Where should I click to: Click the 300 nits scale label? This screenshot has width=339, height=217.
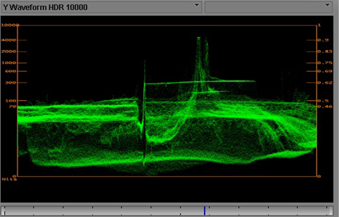[x=10, y=82]
